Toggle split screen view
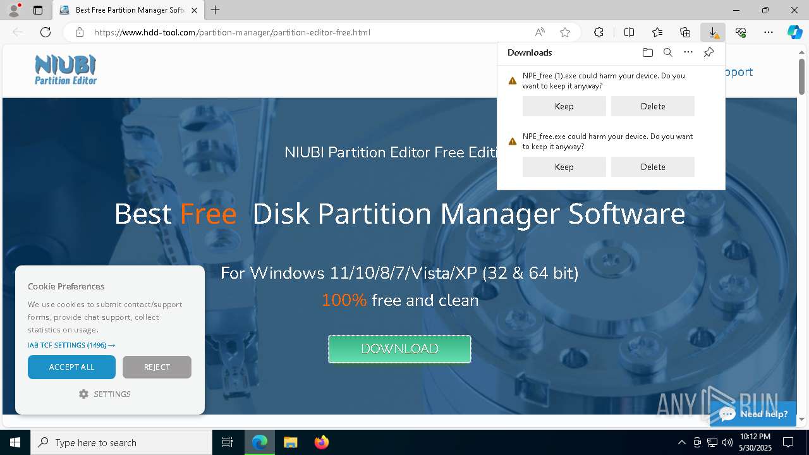809x455 pixels. click(x=630, y=32)
